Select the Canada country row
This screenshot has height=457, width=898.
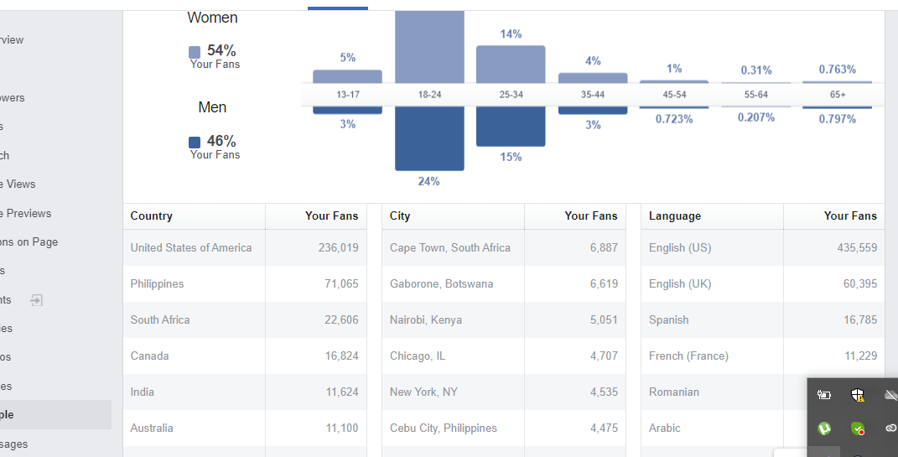pyautogui.click(x=245, y=356)
